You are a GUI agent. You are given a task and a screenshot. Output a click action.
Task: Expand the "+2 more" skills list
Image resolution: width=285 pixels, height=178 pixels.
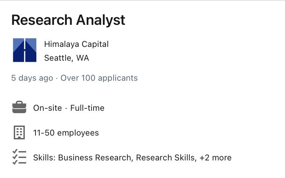tap(215, 158)
